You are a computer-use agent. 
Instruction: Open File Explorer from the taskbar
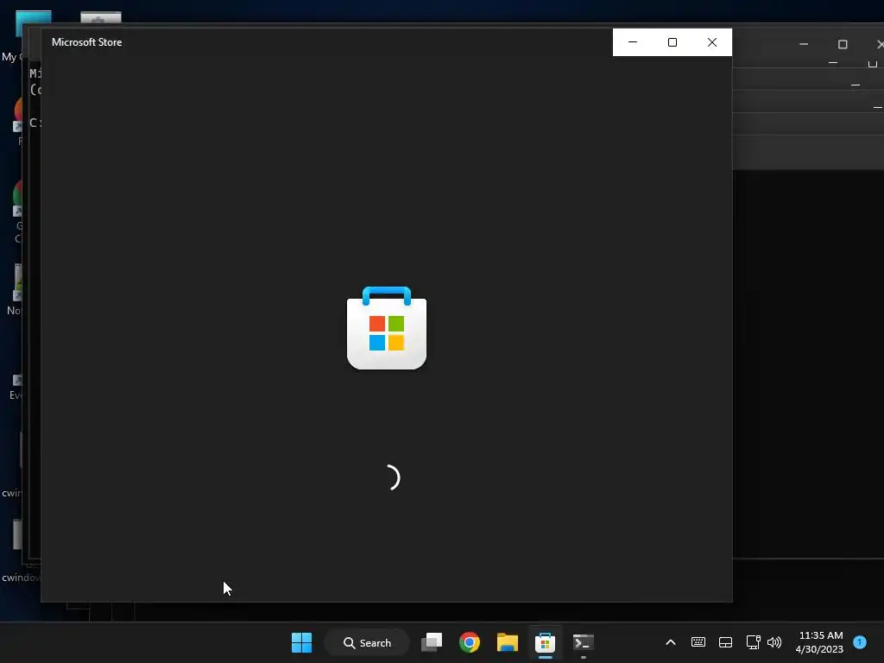(508, 642)
